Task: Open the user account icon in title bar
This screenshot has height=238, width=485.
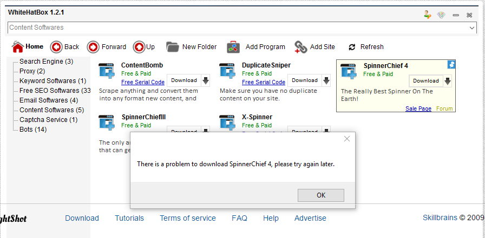Action: click(428, 15)
